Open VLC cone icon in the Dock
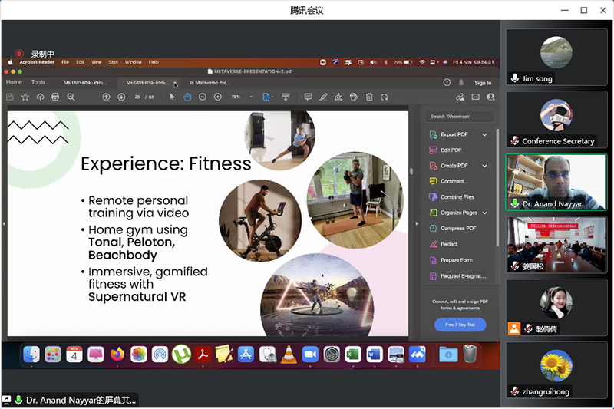 (289, 354)
